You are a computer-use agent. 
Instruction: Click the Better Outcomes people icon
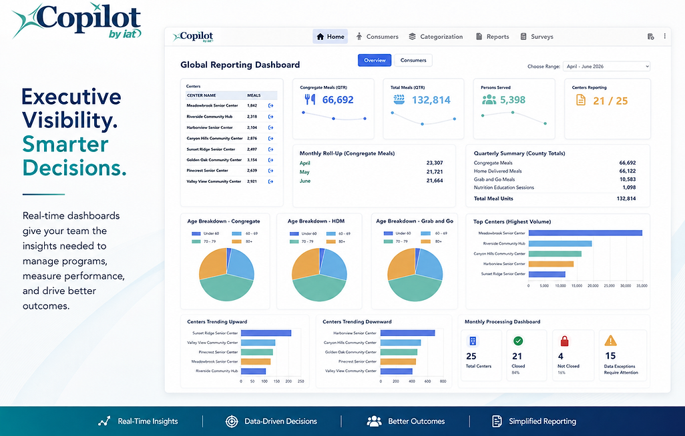click(374, 421)
